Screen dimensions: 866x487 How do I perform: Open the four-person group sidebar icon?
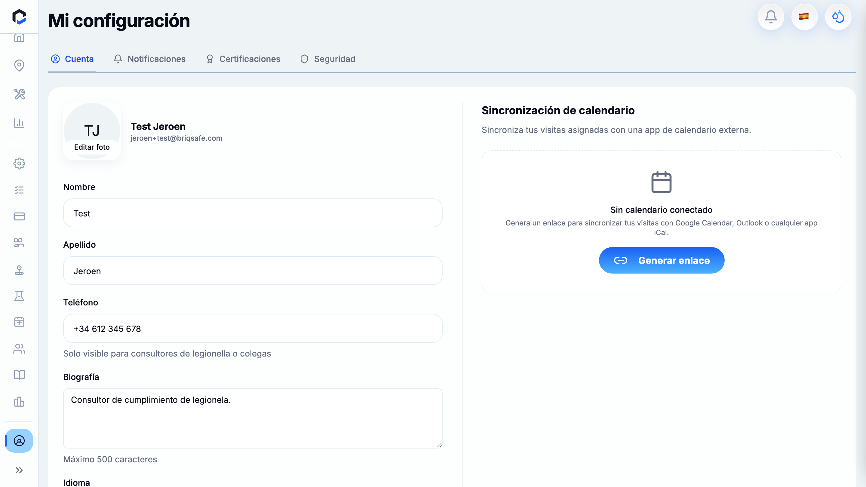(19, 243)
